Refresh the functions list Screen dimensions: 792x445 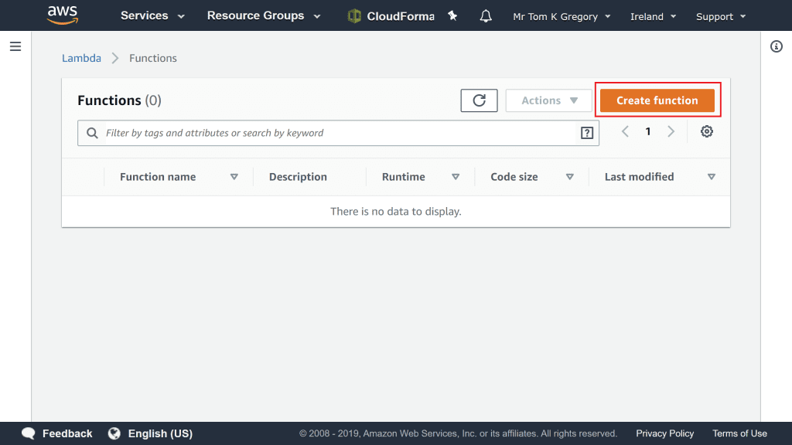coord(479,100)
